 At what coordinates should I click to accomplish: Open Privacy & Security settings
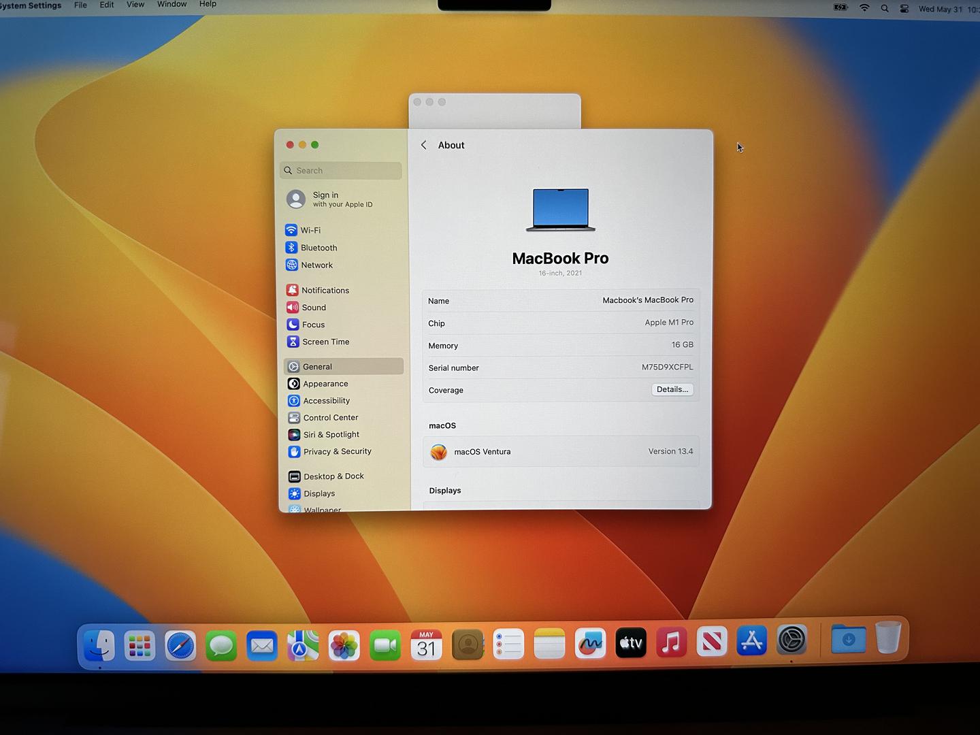337,451
